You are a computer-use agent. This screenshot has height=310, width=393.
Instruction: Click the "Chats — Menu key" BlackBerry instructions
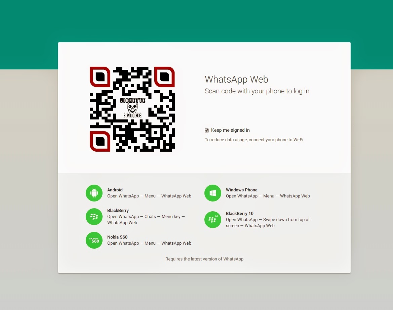(146, 220)
